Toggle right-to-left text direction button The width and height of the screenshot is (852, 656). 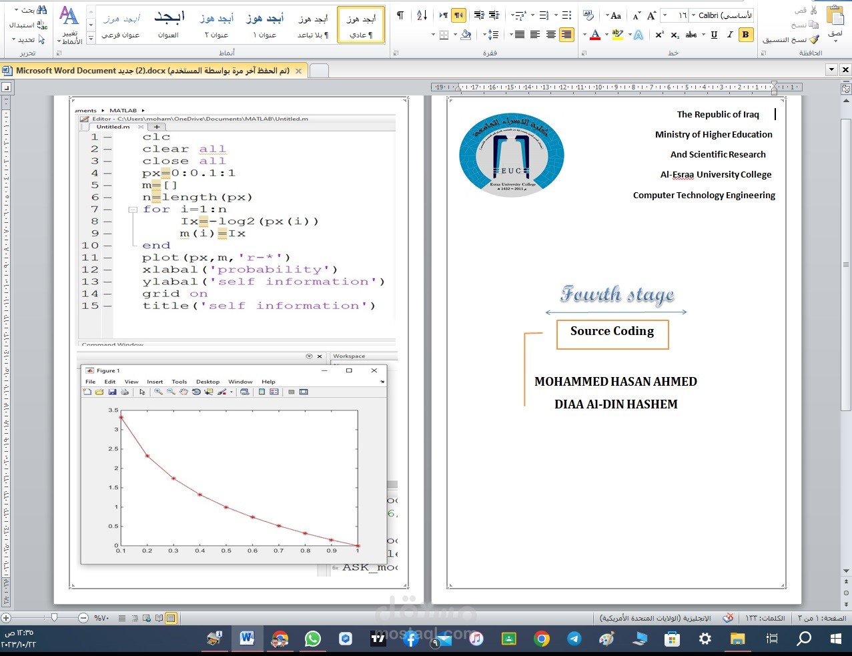point(458,15)
